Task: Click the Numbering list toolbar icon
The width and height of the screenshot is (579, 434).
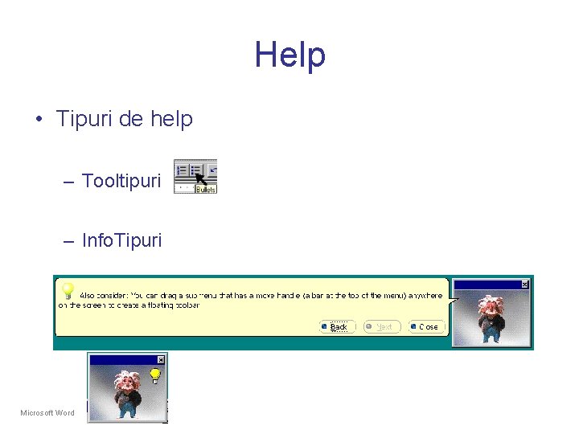Action: 182,170
